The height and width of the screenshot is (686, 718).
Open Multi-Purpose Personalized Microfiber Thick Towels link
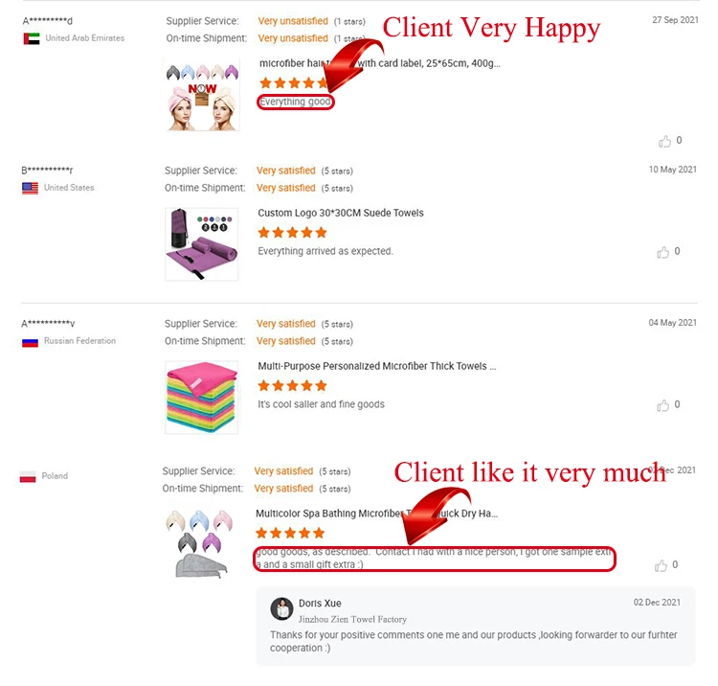pyautogui.click(x=377, y=366)
